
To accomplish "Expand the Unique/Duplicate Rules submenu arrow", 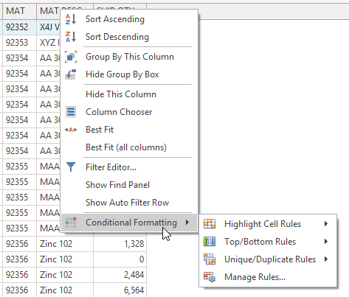I will (x=326, y=259).
